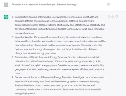Click the line starting 'Analyze the effects on job creation'
The height and width of the screenshot is (96, 126).
(55, 85)
